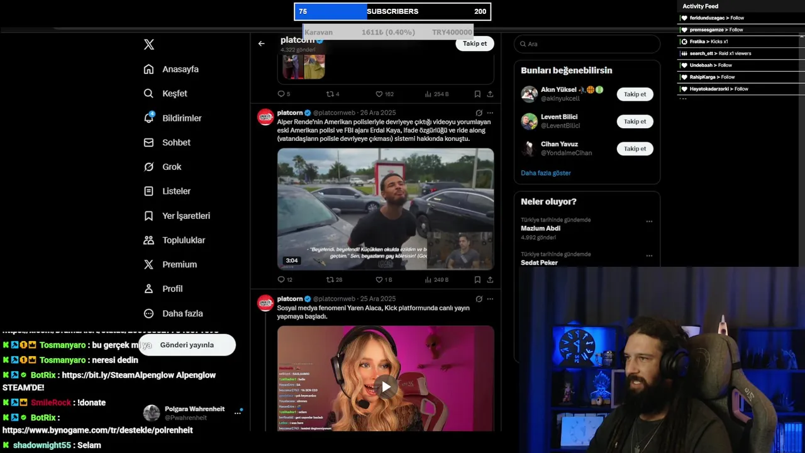This screenshot has height=453, width=805.
Task: Repost the top post with 4 reposts
Action: 333,94
